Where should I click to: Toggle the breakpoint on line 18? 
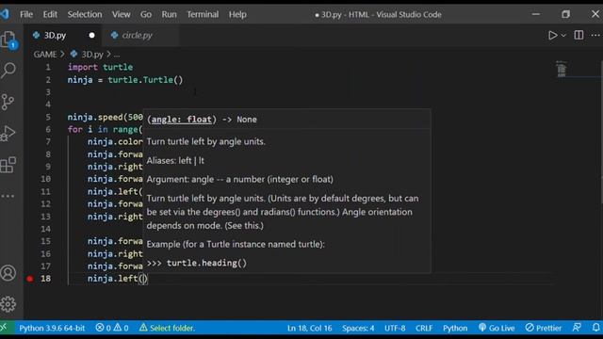pos(29,279)
